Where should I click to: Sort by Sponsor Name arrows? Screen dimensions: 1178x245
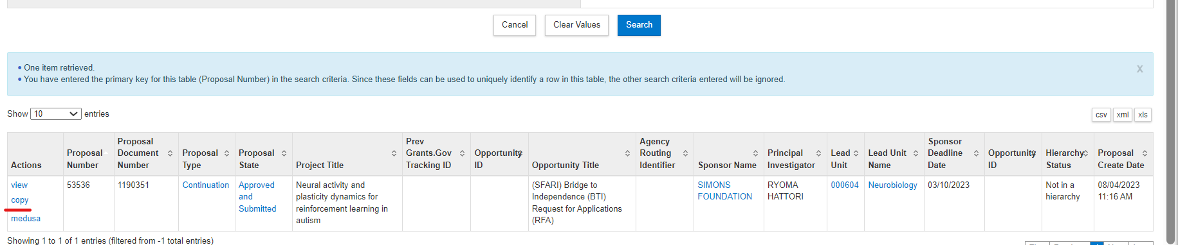coord(755,153)
